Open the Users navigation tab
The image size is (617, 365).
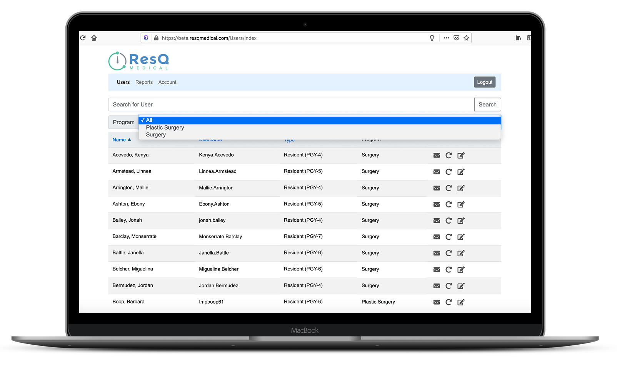click(x=123, y=82)
